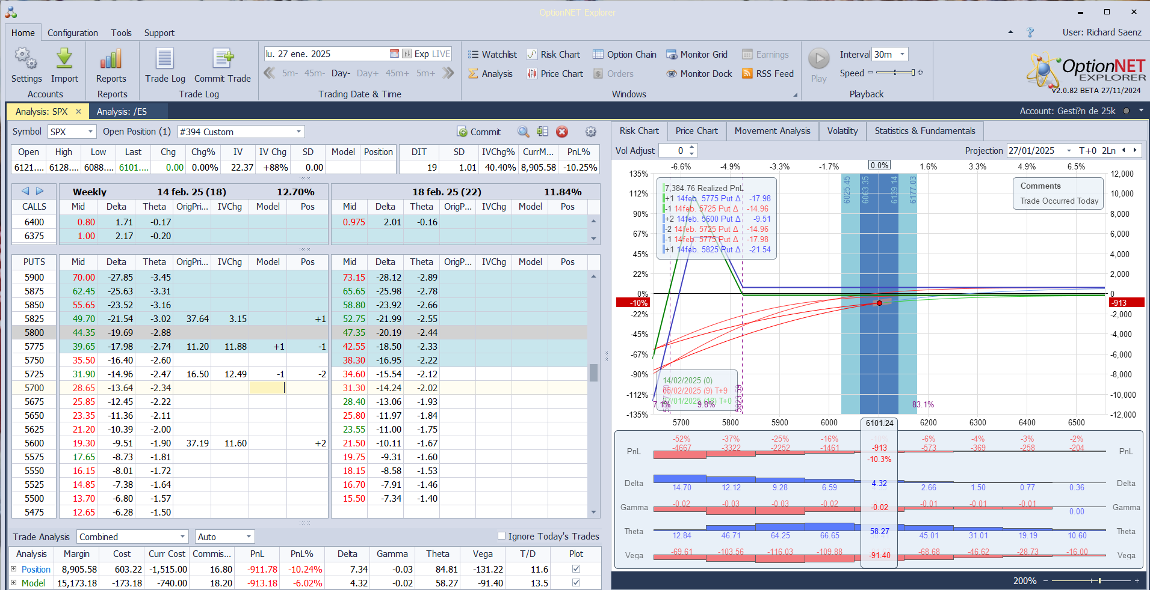Click the Import download arrow icon
1150x590 pixels.
coord(64,59)
